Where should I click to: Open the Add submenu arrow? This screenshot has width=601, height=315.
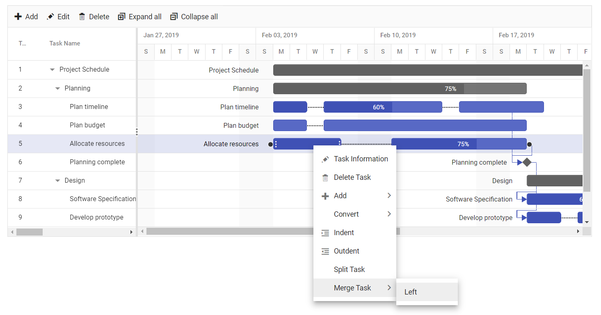(x=389, y=196)
